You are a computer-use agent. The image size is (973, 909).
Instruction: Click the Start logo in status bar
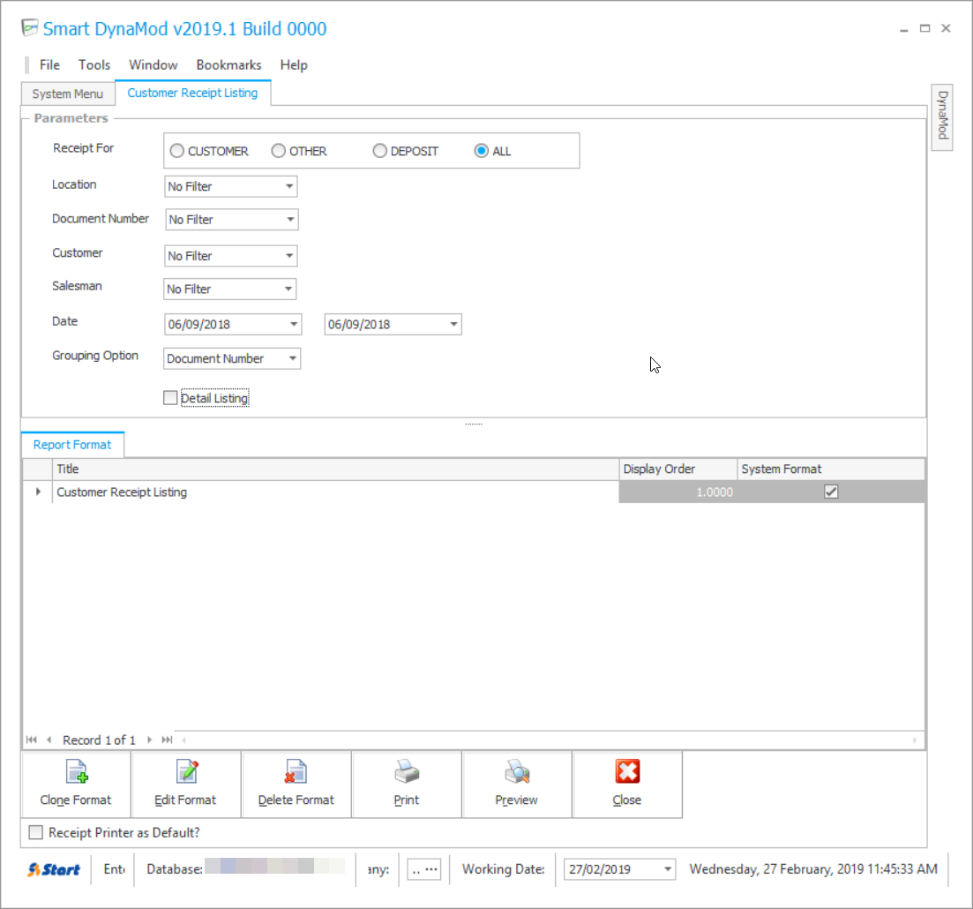coord(54,869)
